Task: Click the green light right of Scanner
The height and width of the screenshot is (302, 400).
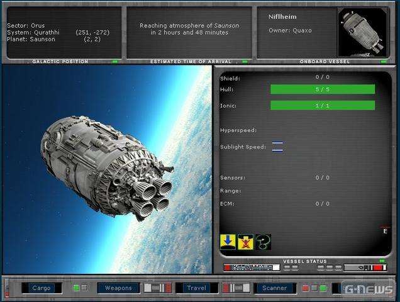Action: pyautogui.click(x=323, y=288)
